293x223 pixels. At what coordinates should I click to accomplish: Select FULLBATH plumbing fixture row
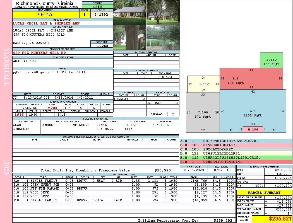pyautogui.click(x=130, y=99)
